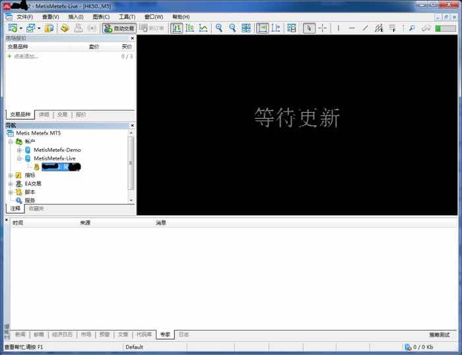Toggle the 自动交易 auto trading button
The image size is (462, 355).
[x=119, y=28]
